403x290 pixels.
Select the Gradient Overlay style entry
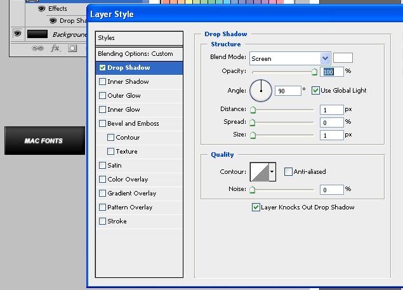tap(131, 194)
